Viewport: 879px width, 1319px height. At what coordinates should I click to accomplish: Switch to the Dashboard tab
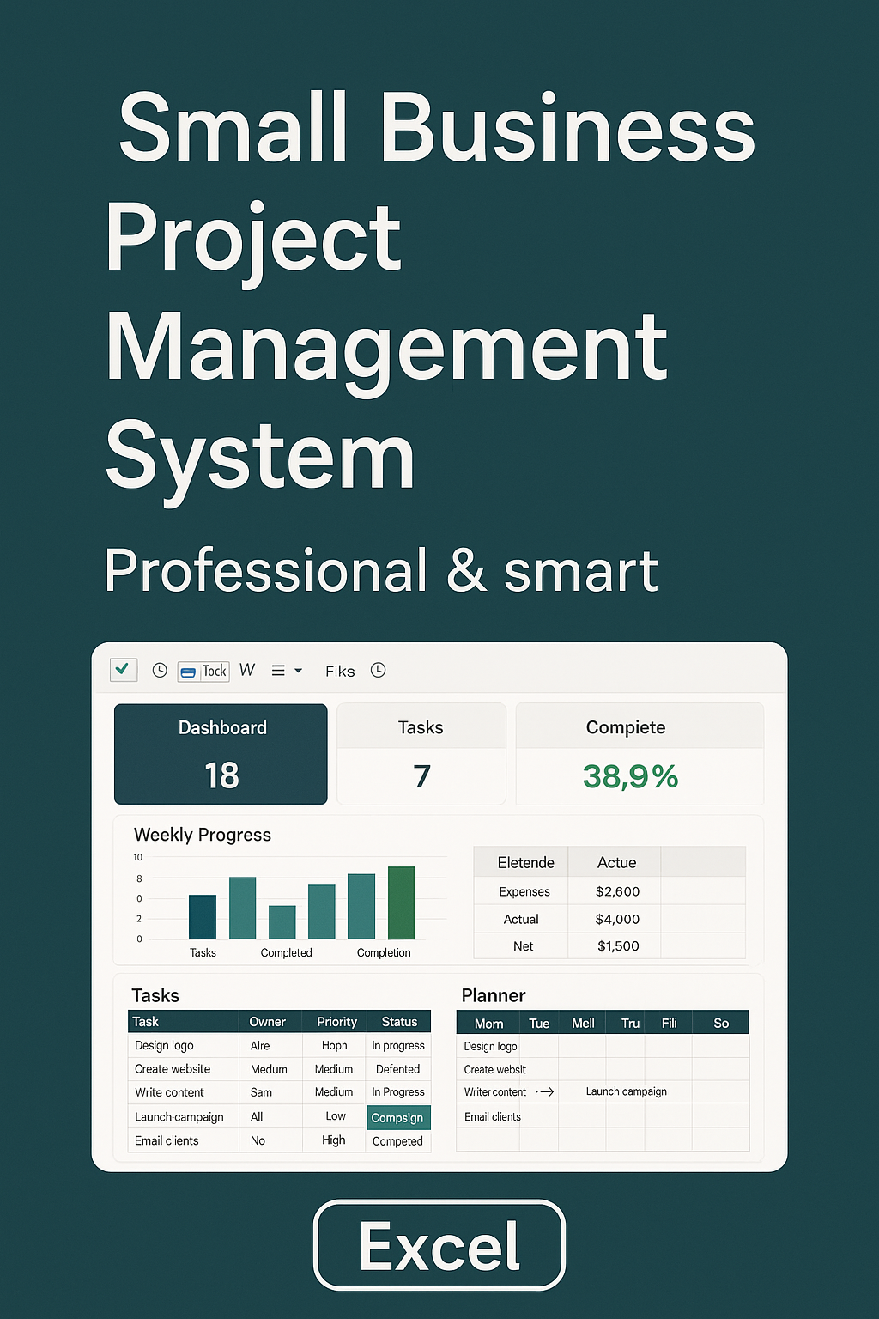click(x=221, y=753)
